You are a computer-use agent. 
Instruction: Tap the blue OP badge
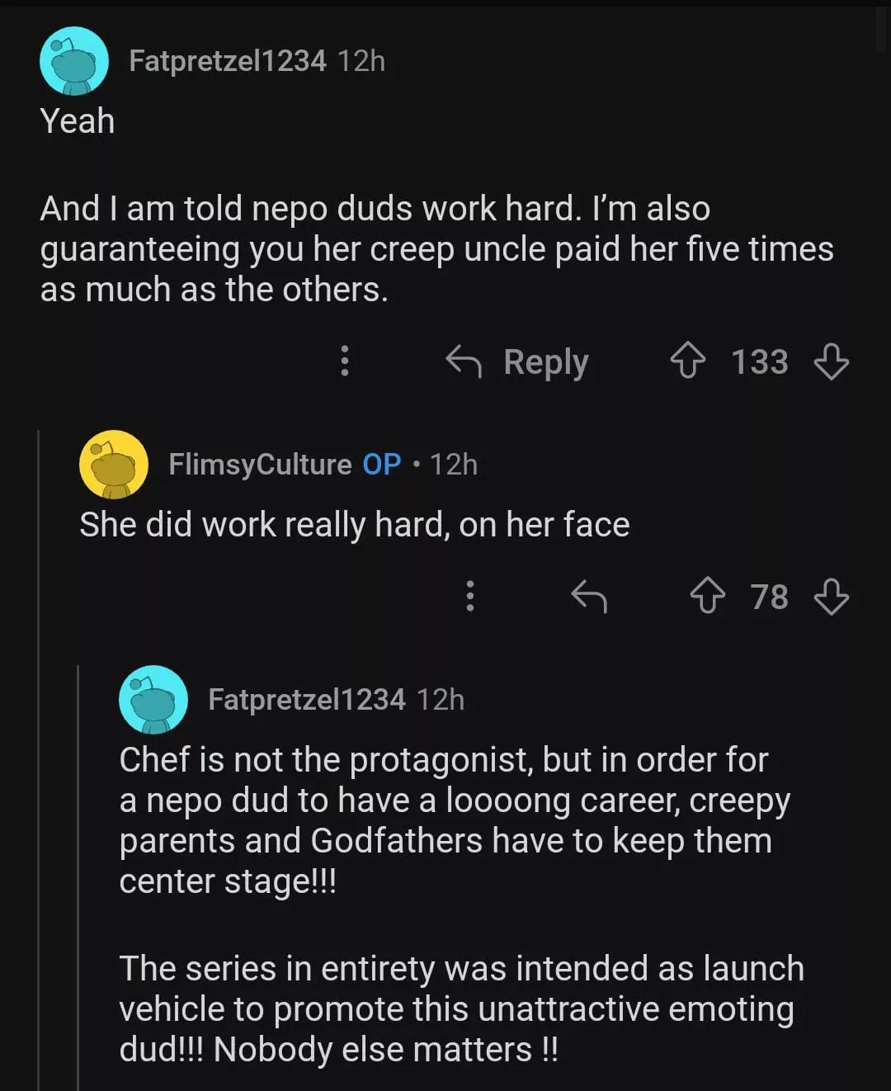point(382,465)
